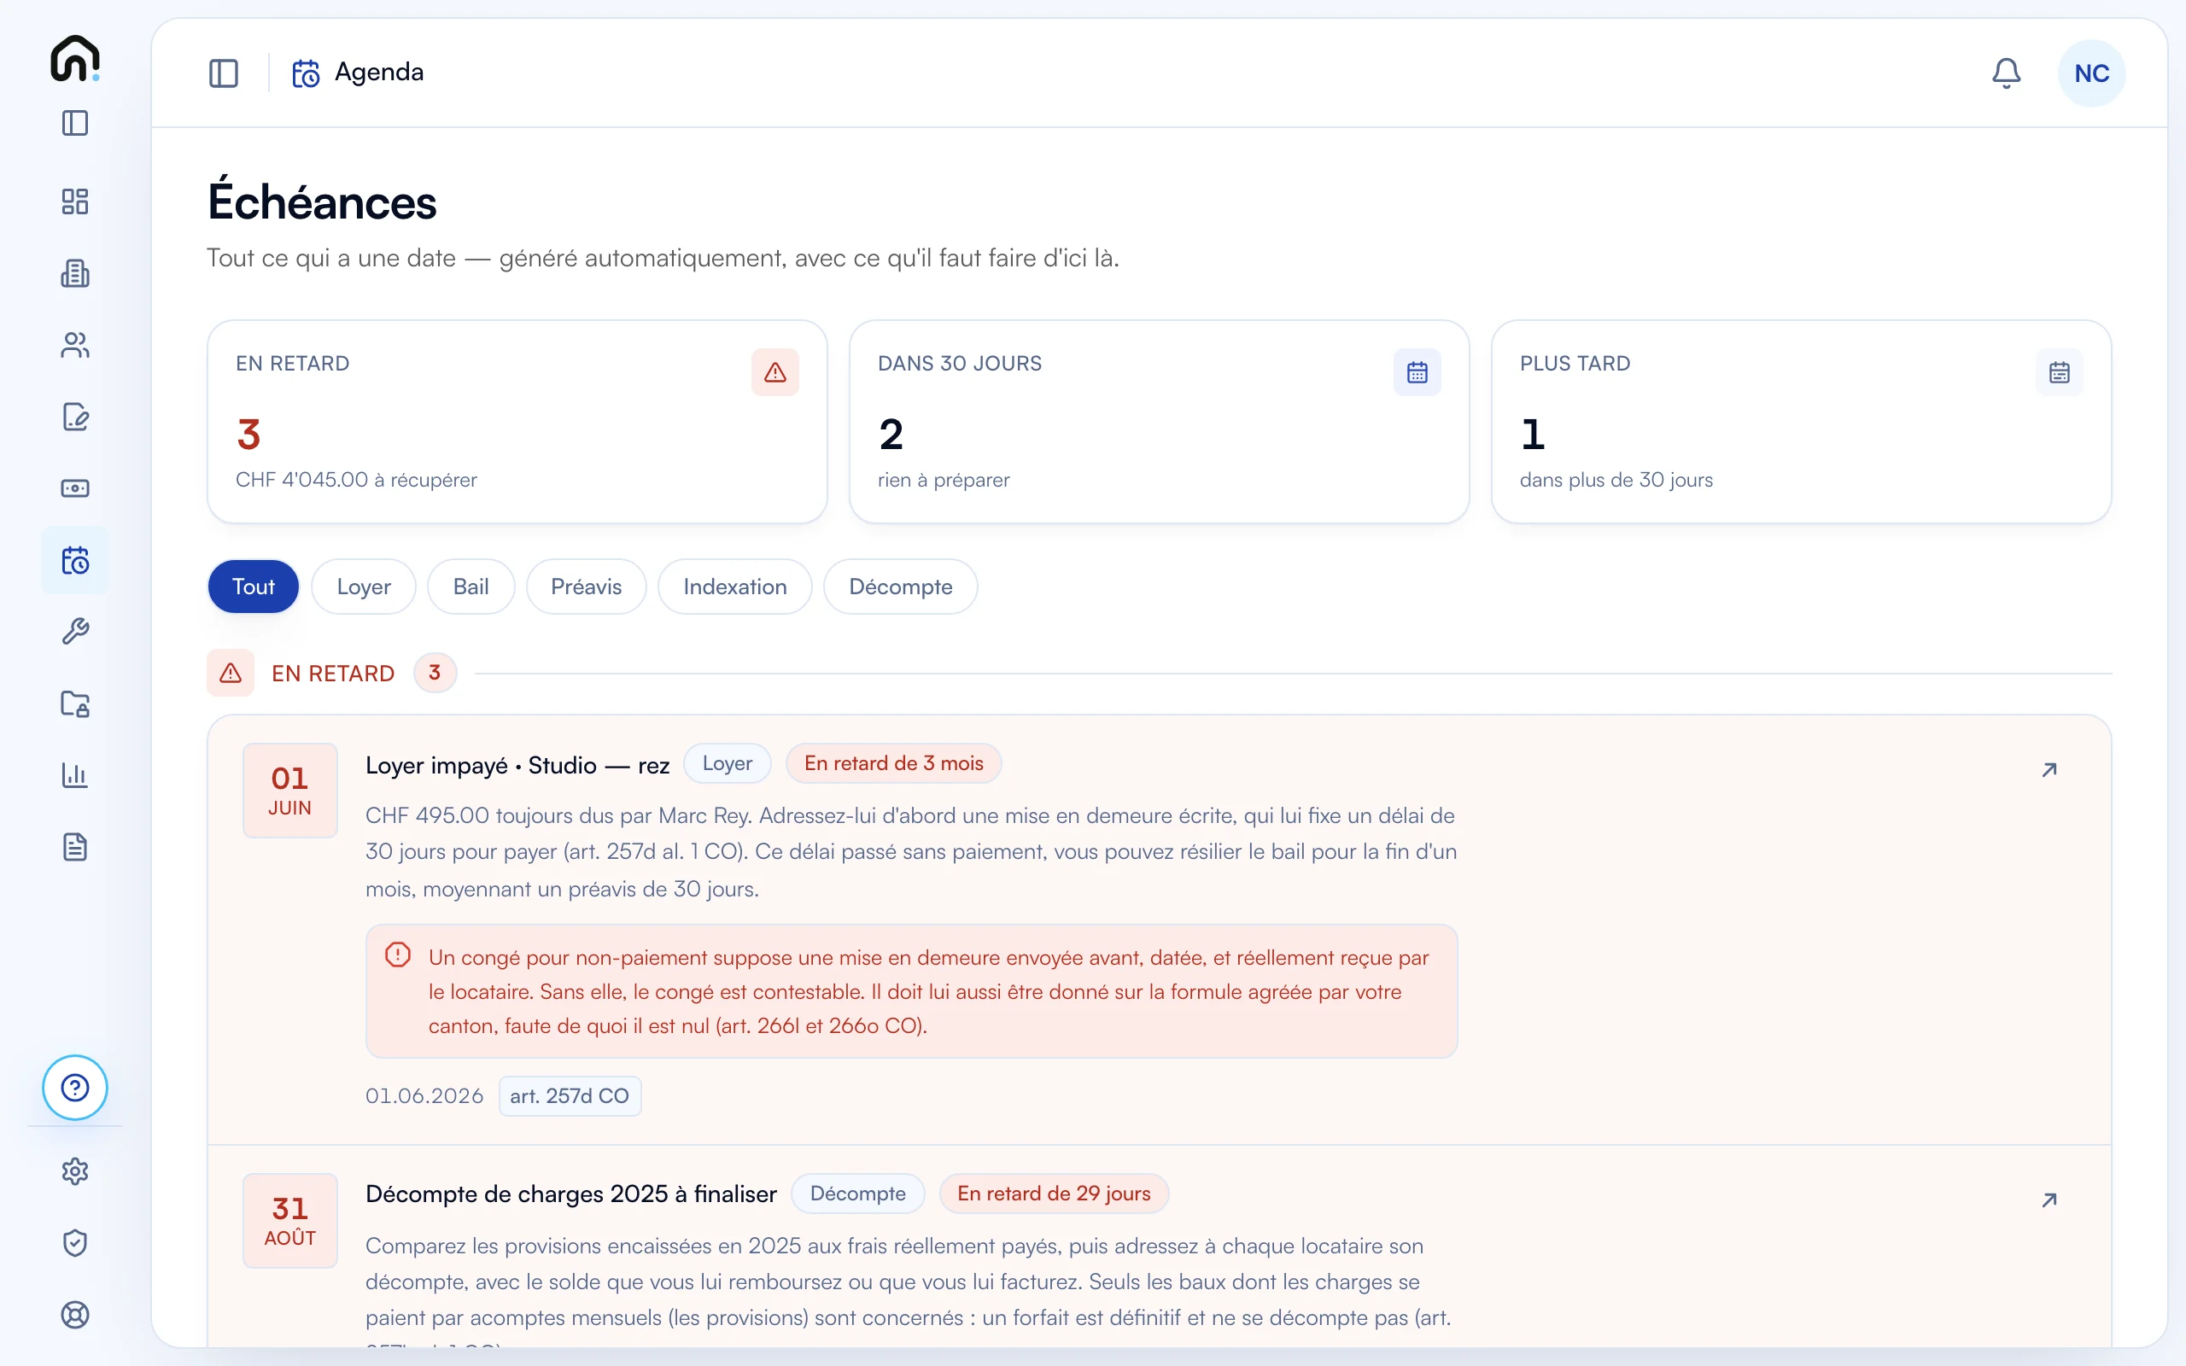Go to buildings icon in sidebar
The width and height of the screenshot is (2186, 1366).
(75, 273)
